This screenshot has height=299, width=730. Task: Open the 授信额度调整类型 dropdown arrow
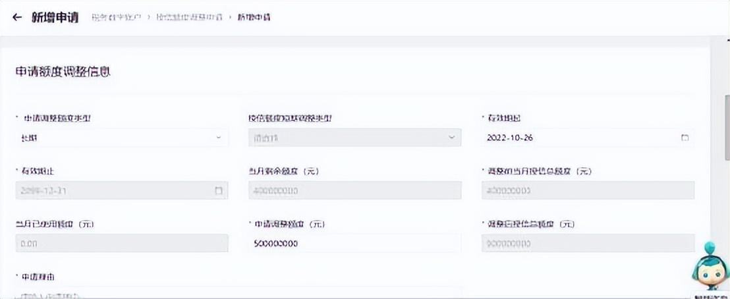451,138
